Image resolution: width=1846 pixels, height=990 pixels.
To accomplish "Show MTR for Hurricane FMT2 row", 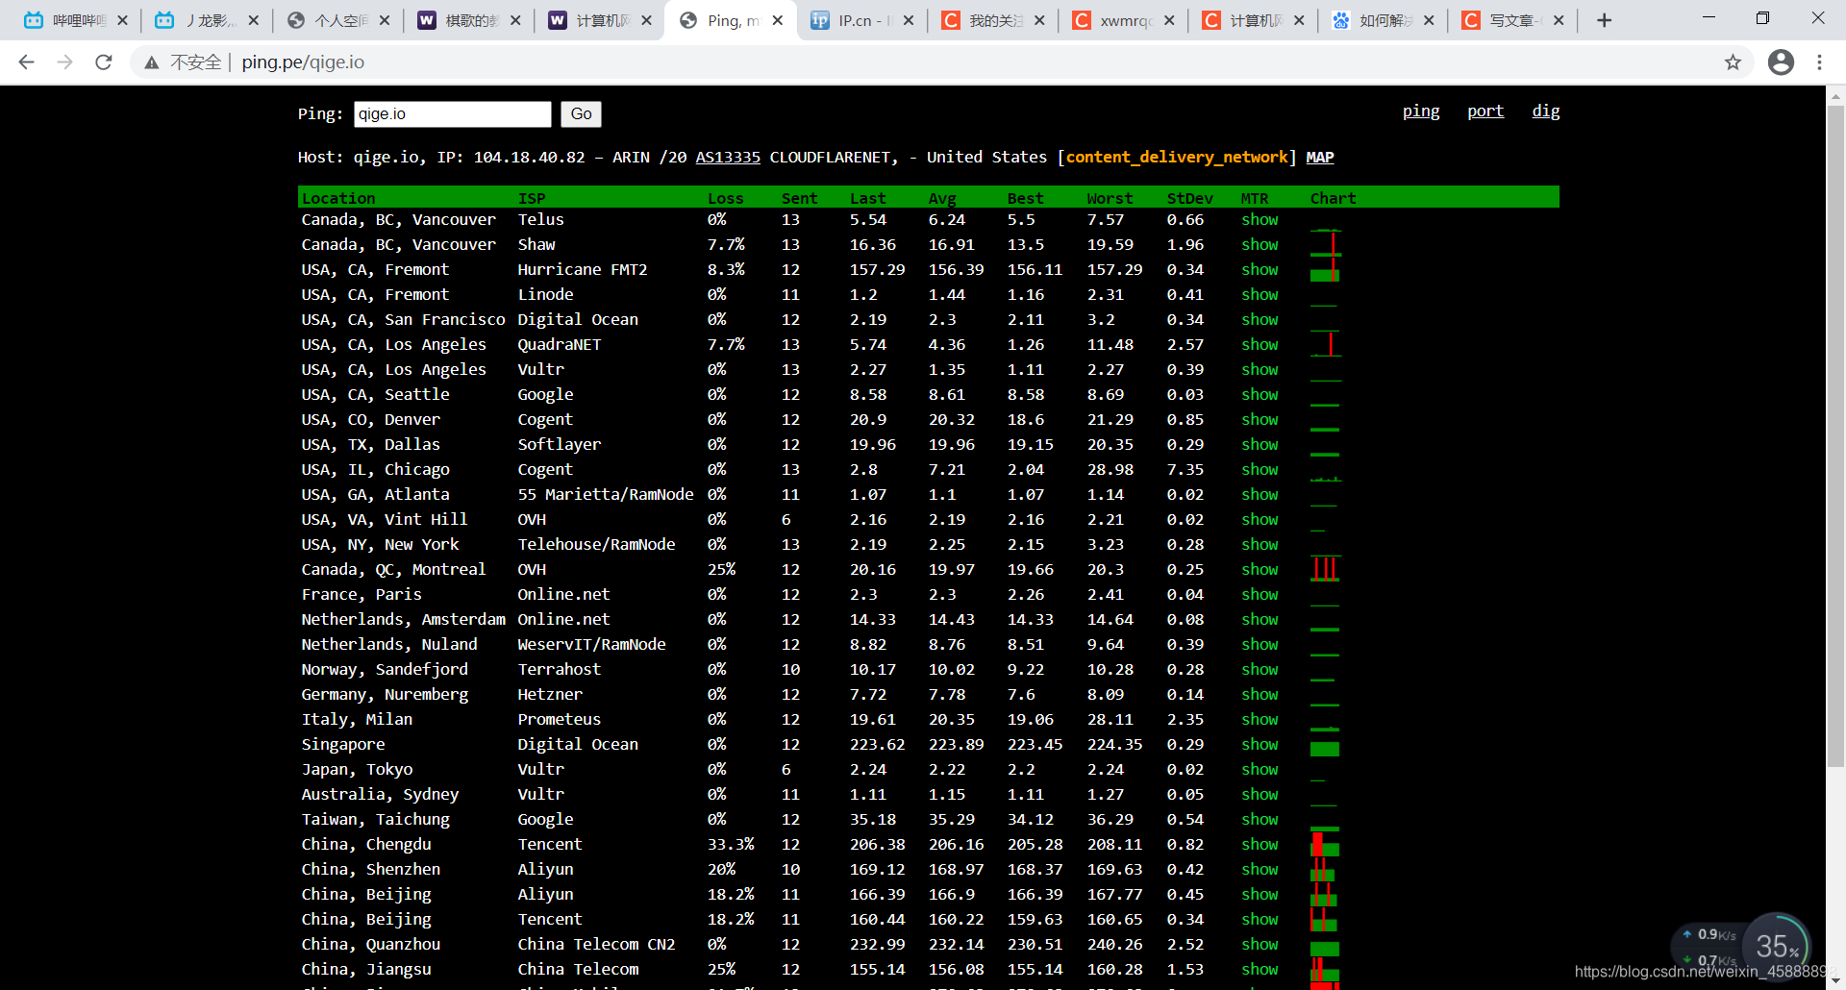I will (x=1260, y=270).
